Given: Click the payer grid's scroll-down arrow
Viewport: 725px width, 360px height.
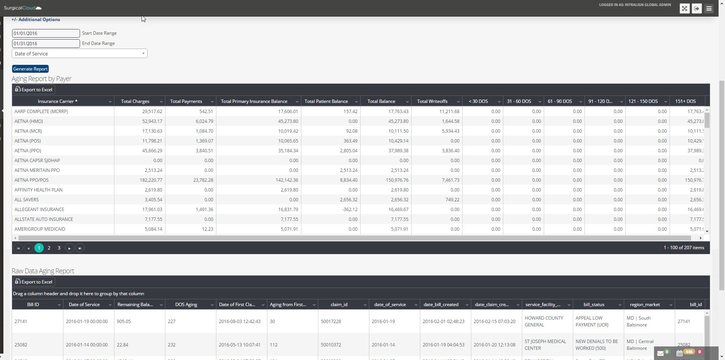Looking at the screenshot, I should pos(707,231).
